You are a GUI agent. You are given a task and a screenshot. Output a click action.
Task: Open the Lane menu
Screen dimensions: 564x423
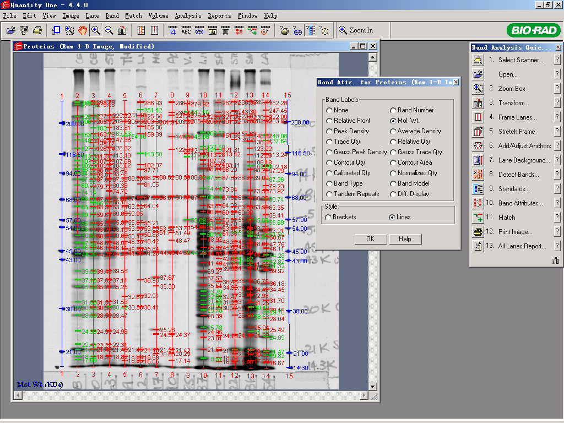point(92,16)
